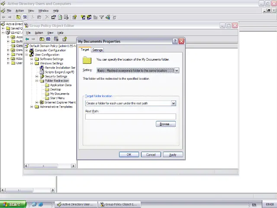The image size is (277, 208).
Task: Click the Start button
Action: coord(13,204)
